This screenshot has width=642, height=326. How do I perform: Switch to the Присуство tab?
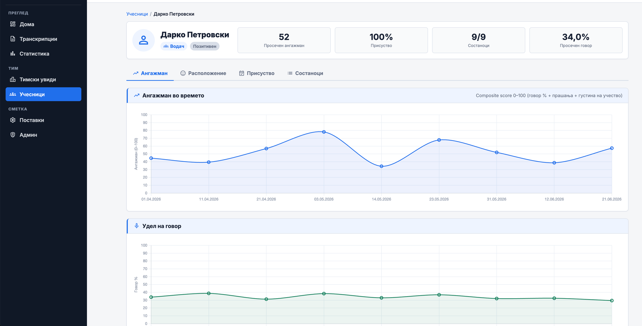click(x=257, y=73)
